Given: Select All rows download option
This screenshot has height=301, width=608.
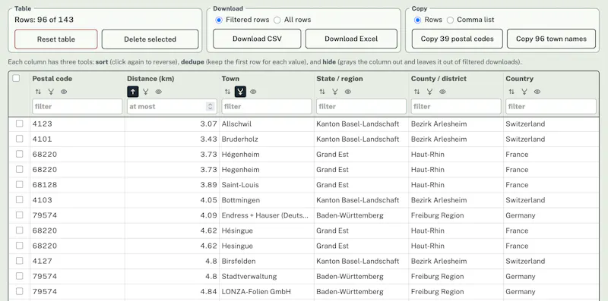Looking at the screenshot, I should click(x=277, y=20).
